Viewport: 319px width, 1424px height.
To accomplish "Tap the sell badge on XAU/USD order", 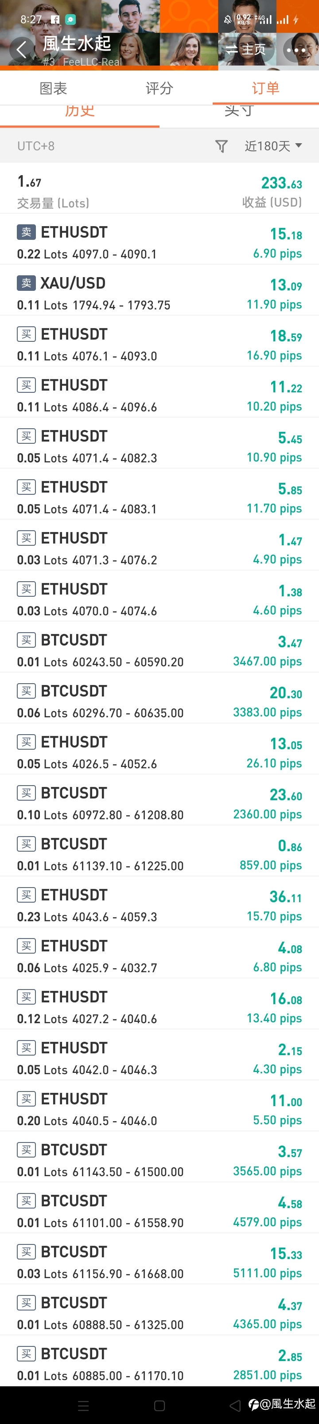I will tap(26, 283).
